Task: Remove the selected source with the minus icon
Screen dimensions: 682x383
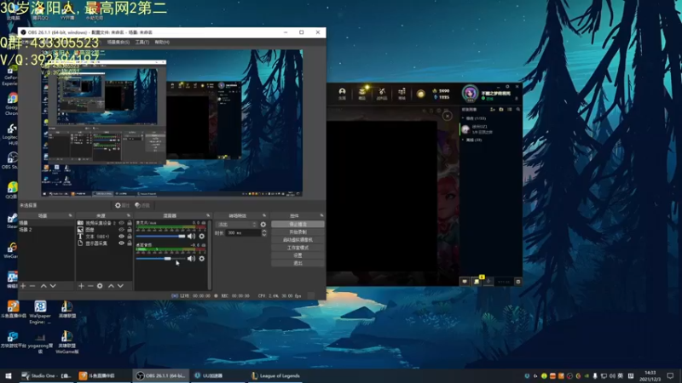Action: click(x=90, y=286)
